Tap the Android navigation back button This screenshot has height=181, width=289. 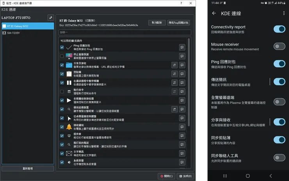pyautogui.click(x=271, y=176)
